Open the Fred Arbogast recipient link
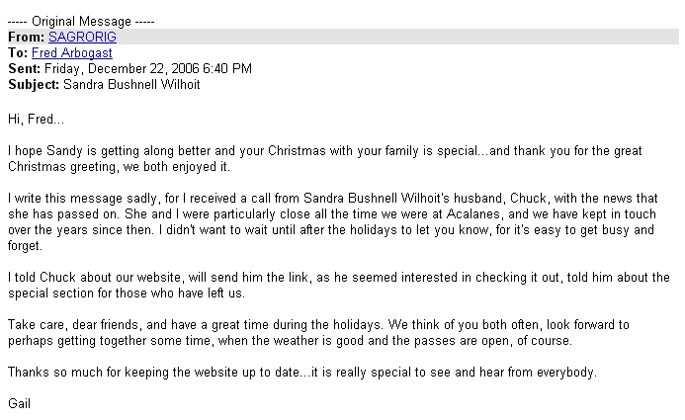 pyautogui.click(x=72, y=52)
